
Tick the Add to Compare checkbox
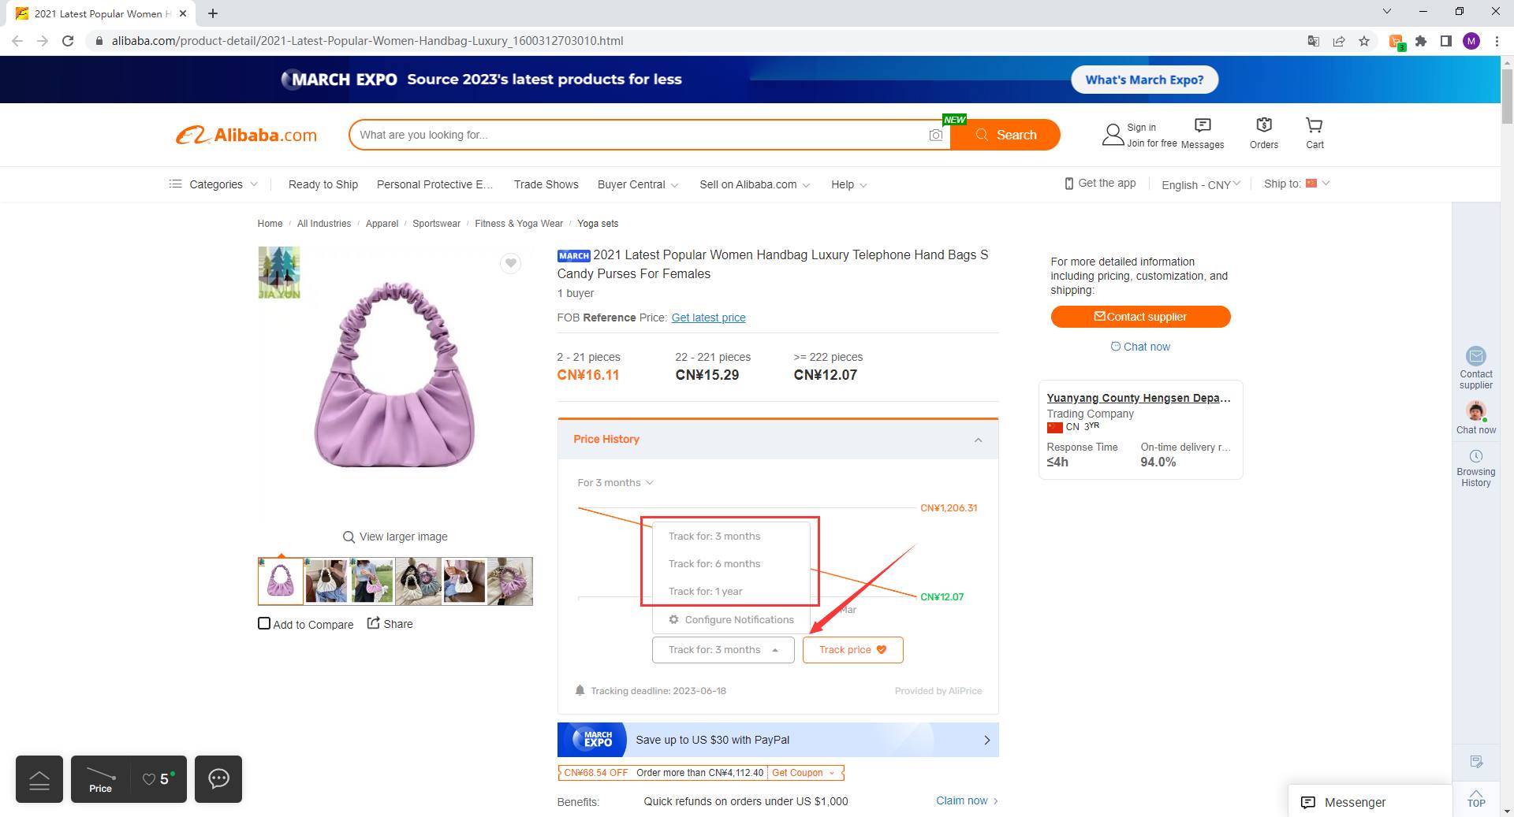264,623
